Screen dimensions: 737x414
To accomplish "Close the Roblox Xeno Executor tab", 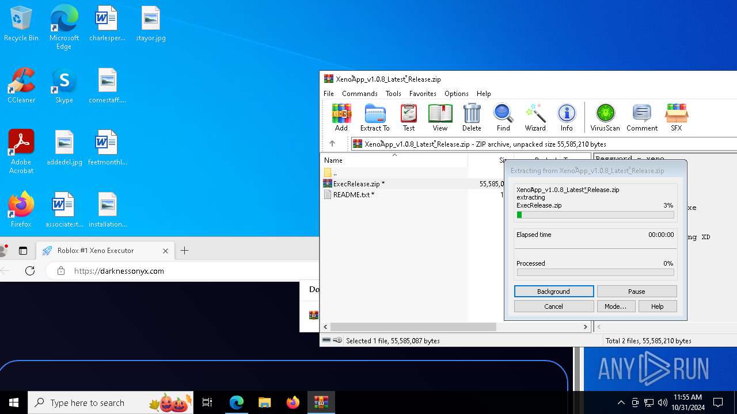I will pos(165,251).
